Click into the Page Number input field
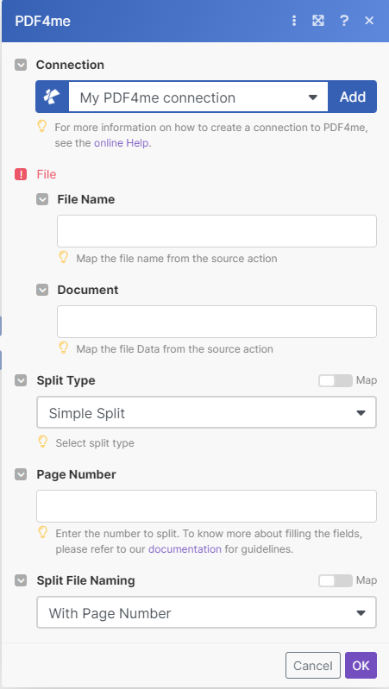The width and height of the screenshot is (389, 689). [207, 506]
